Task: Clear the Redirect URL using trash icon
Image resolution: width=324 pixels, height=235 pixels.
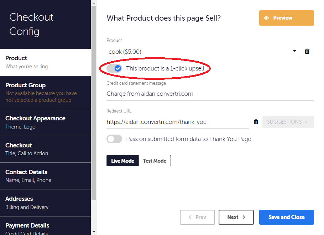Action: (x=256, y=122)
